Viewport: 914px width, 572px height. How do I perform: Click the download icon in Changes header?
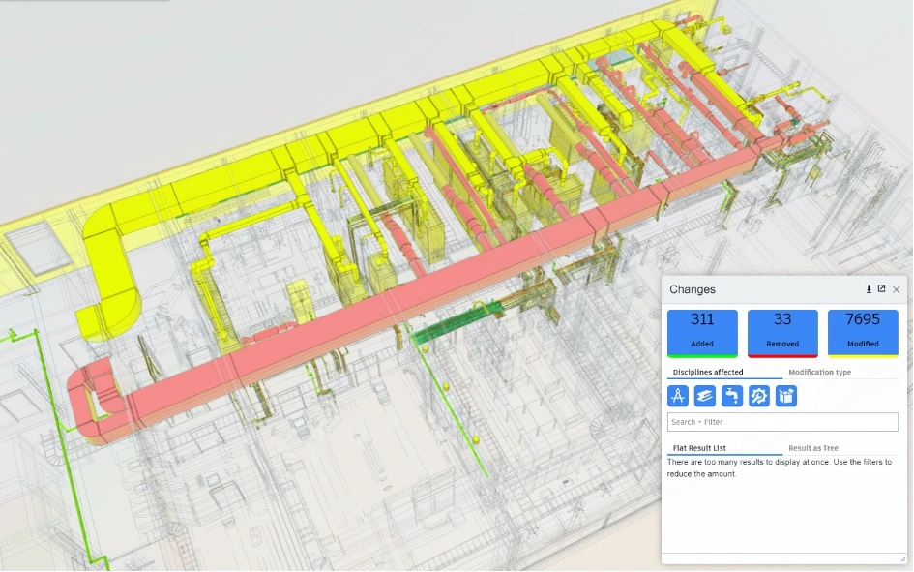point(869,289)
